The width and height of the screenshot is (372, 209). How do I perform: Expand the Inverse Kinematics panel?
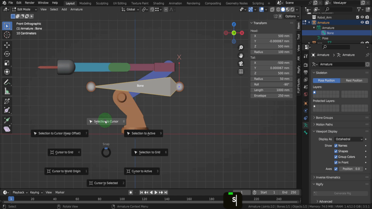pyautogui.click(x=328, y=177)
